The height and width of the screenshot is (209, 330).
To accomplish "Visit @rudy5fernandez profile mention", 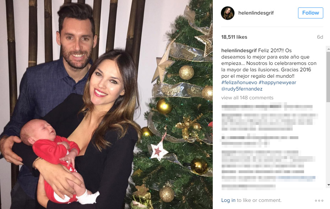I will (242, 89).
